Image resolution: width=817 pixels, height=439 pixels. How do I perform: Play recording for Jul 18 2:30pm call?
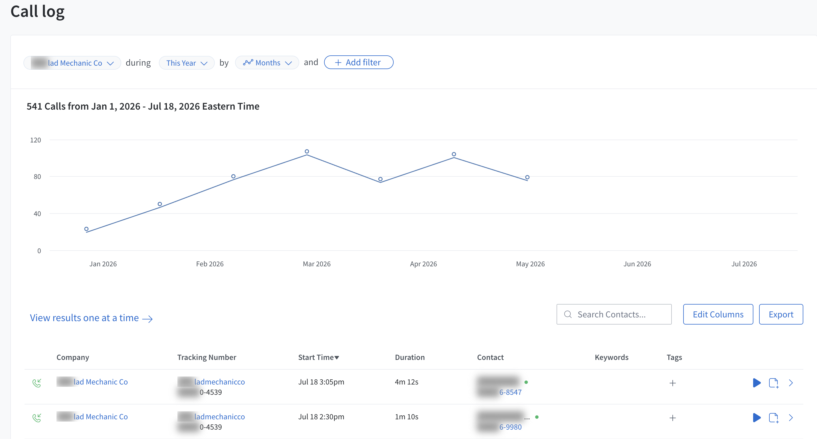point(757,417)
